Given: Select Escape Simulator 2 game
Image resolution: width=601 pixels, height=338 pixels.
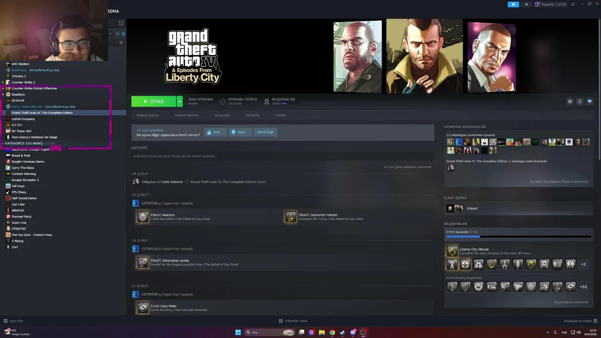Looking at the screenshot, I should tap(25, 180).
